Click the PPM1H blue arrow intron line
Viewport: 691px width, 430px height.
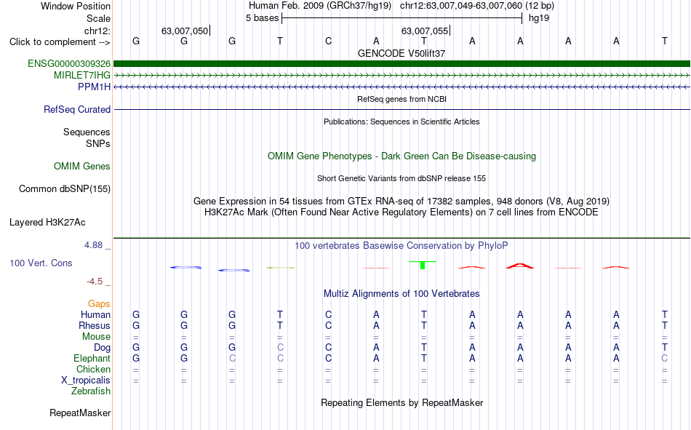(402, 87)
